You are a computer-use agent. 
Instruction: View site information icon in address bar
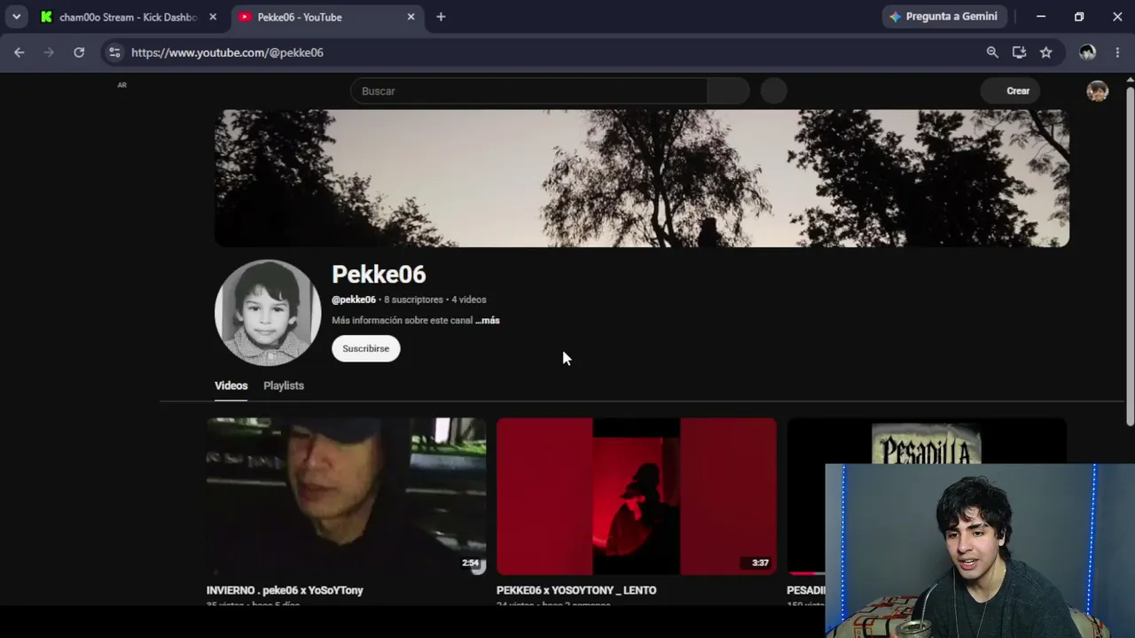click(x=114, y=52)
